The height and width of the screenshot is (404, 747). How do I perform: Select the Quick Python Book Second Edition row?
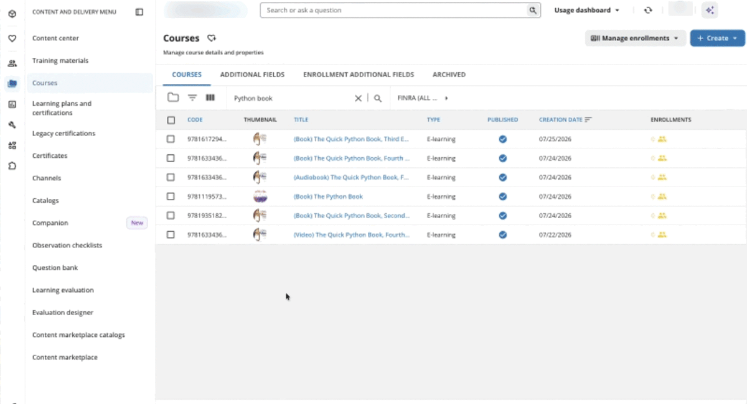coord(171,216)
